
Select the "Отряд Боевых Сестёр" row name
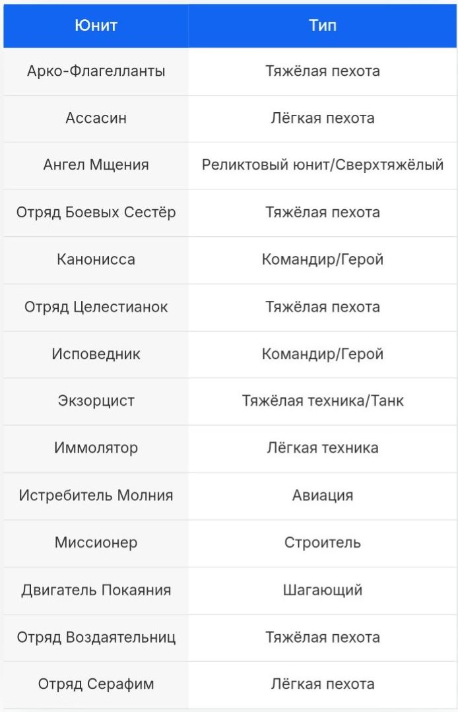[x=96, y=212]
